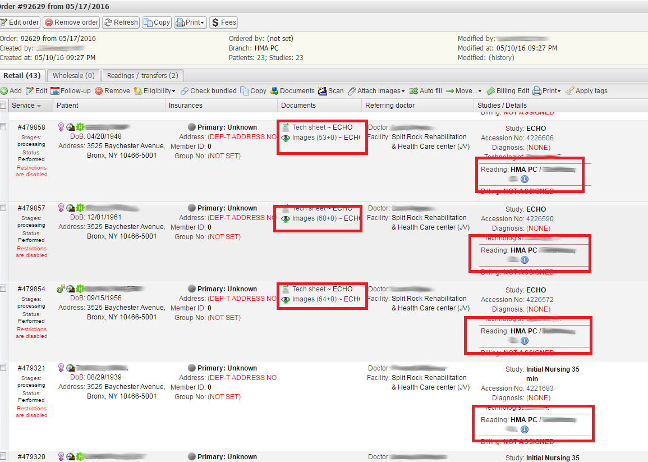Open accession number 4226572

(540, 299)
